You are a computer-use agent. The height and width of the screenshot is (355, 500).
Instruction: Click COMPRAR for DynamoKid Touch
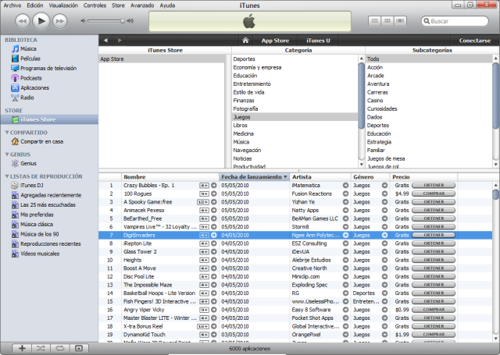[x=434, y=334]
